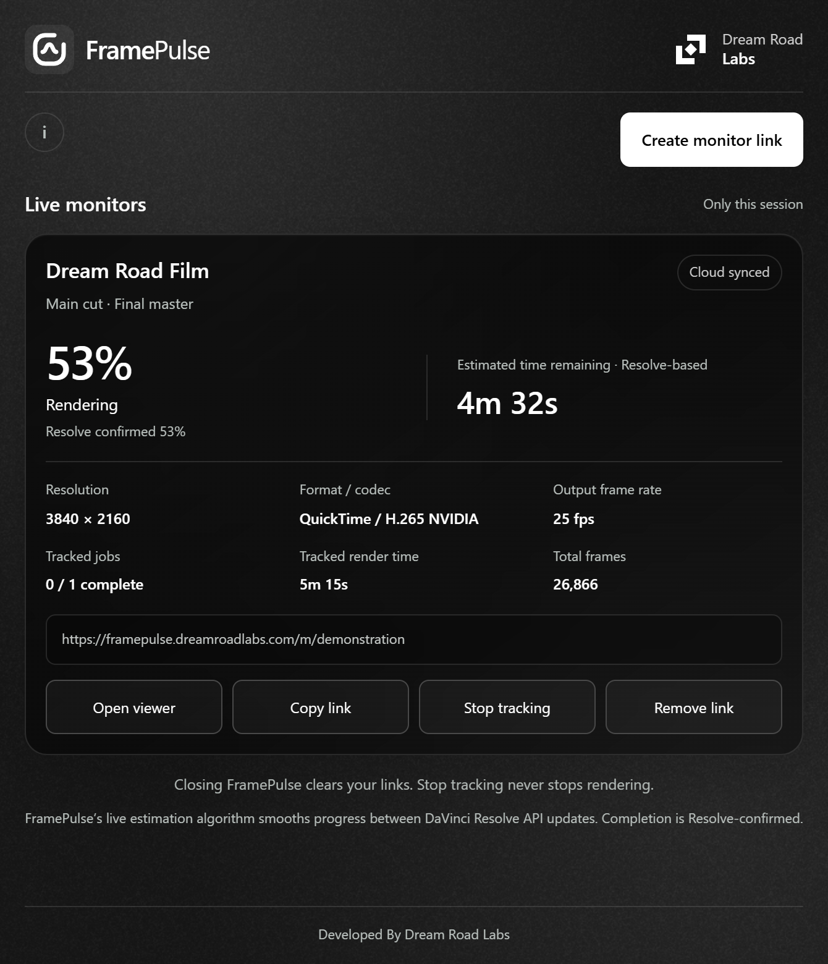Click the Tracked render time label

(359, 556)
